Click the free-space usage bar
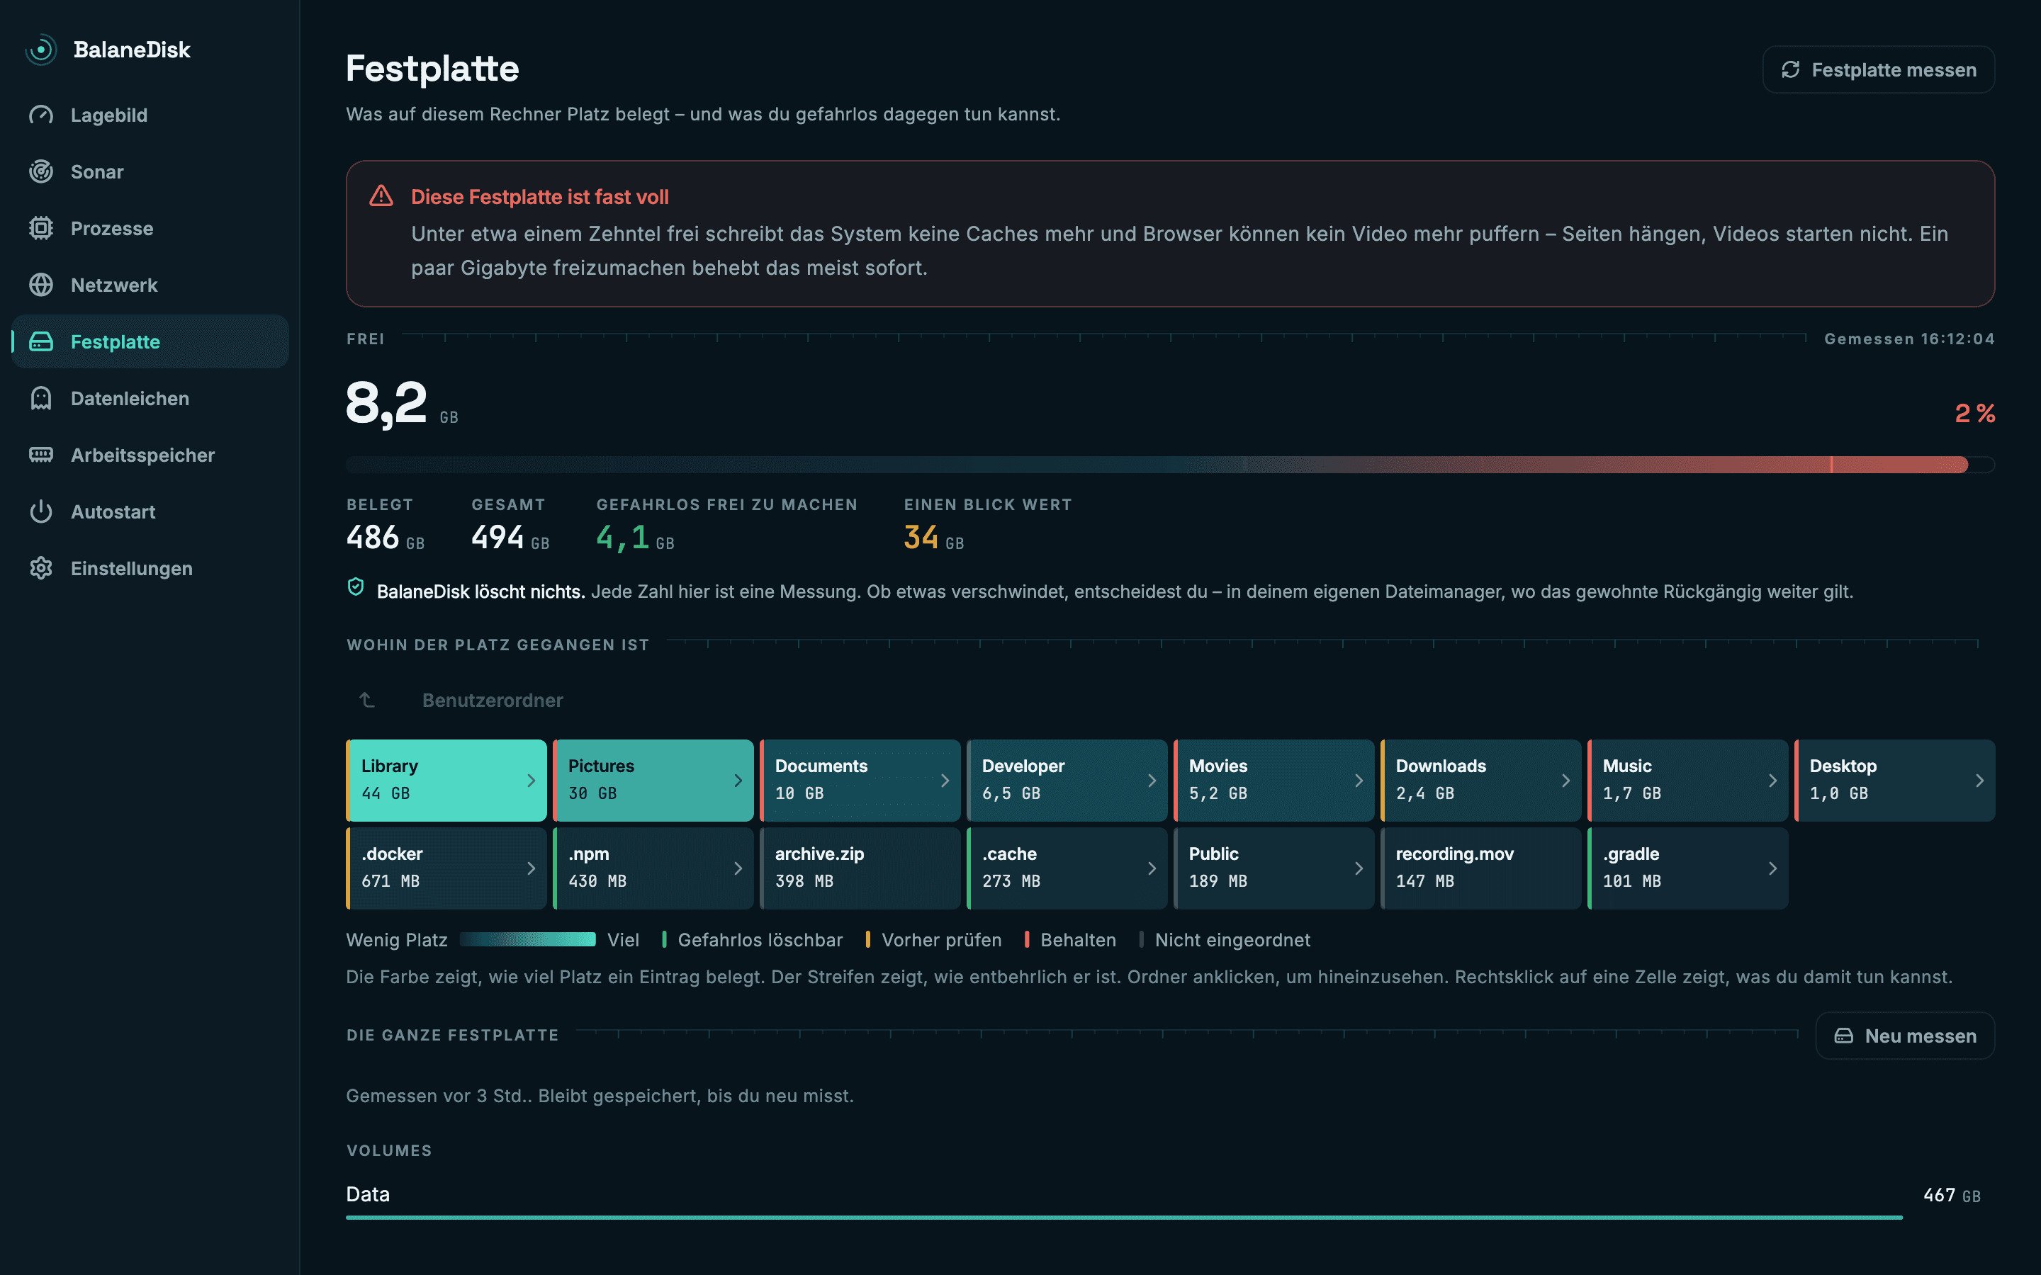 pyautogui.click(x=1170, y=465)
